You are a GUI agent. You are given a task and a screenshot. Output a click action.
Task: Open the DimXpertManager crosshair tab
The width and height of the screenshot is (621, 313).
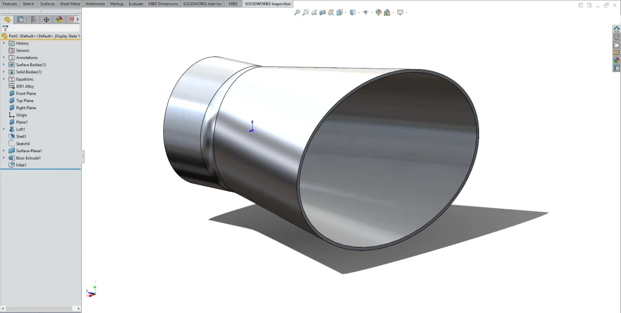47,19
